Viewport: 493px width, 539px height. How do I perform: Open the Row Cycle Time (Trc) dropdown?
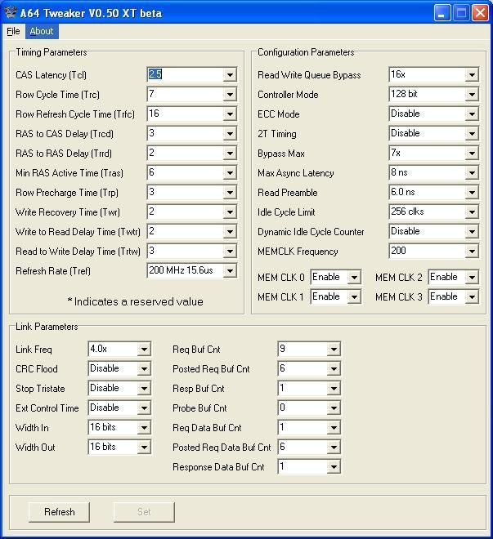click(230, 95)
